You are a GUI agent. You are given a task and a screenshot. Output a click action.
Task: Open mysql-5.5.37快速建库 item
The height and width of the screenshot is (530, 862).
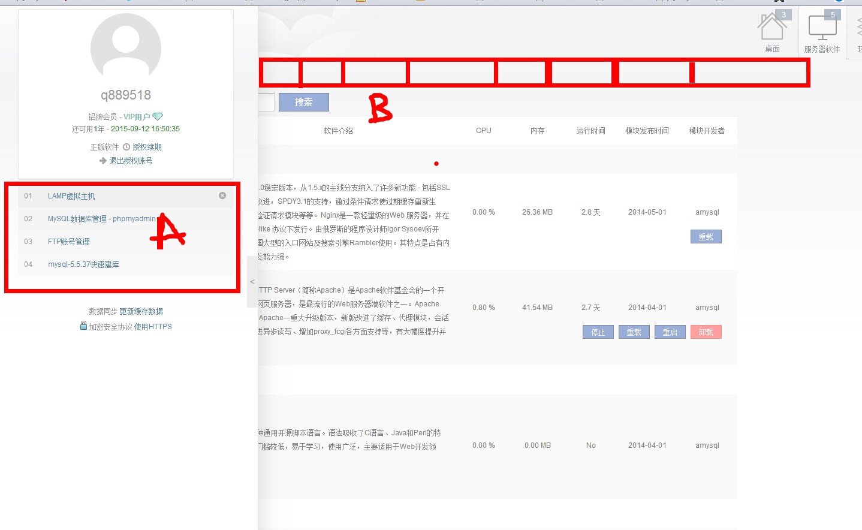[x=83, y=264]
